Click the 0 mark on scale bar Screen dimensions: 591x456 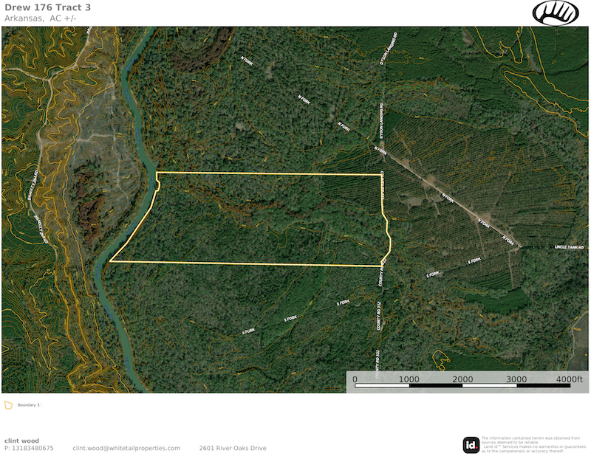click(355, 379)
